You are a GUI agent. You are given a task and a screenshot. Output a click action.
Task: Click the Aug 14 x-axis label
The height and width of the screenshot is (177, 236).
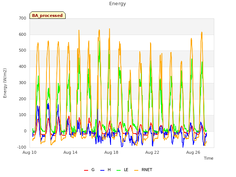pos(70,152)
